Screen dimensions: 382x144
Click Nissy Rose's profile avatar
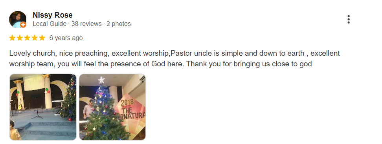coord(18,19)
